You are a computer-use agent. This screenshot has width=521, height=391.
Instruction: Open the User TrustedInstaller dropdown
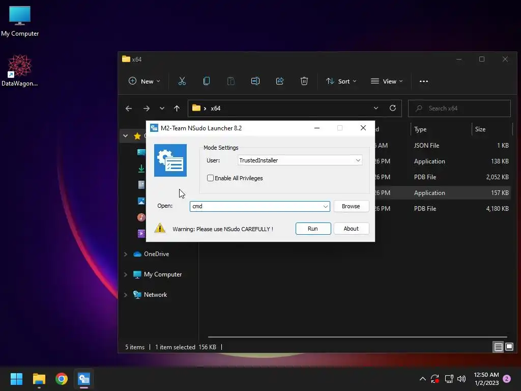click(x=300, y=160)
